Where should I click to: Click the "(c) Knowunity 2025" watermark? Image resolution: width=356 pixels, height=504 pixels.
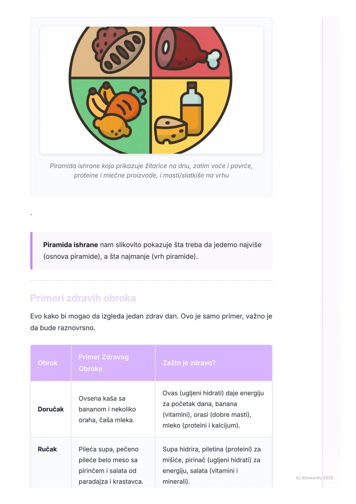pos(314,478)
